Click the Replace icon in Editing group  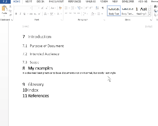click(x=155, y=11)
